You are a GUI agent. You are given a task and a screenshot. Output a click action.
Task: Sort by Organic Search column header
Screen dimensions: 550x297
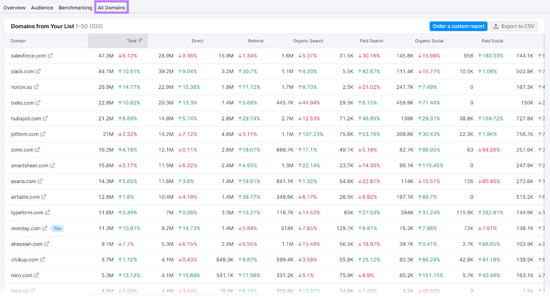pos(308,41)
